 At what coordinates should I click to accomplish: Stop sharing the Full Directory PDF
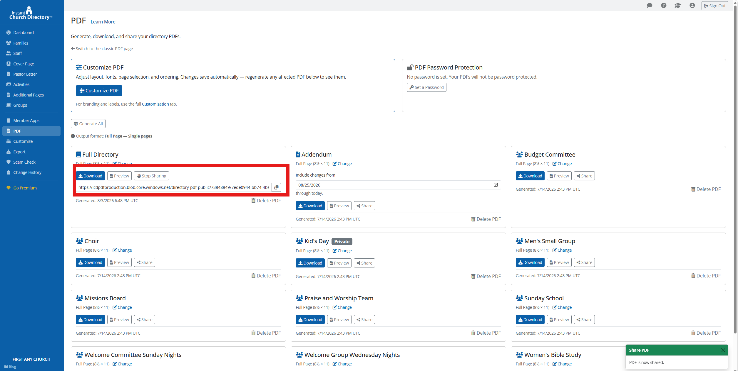(x=151, y=176)
